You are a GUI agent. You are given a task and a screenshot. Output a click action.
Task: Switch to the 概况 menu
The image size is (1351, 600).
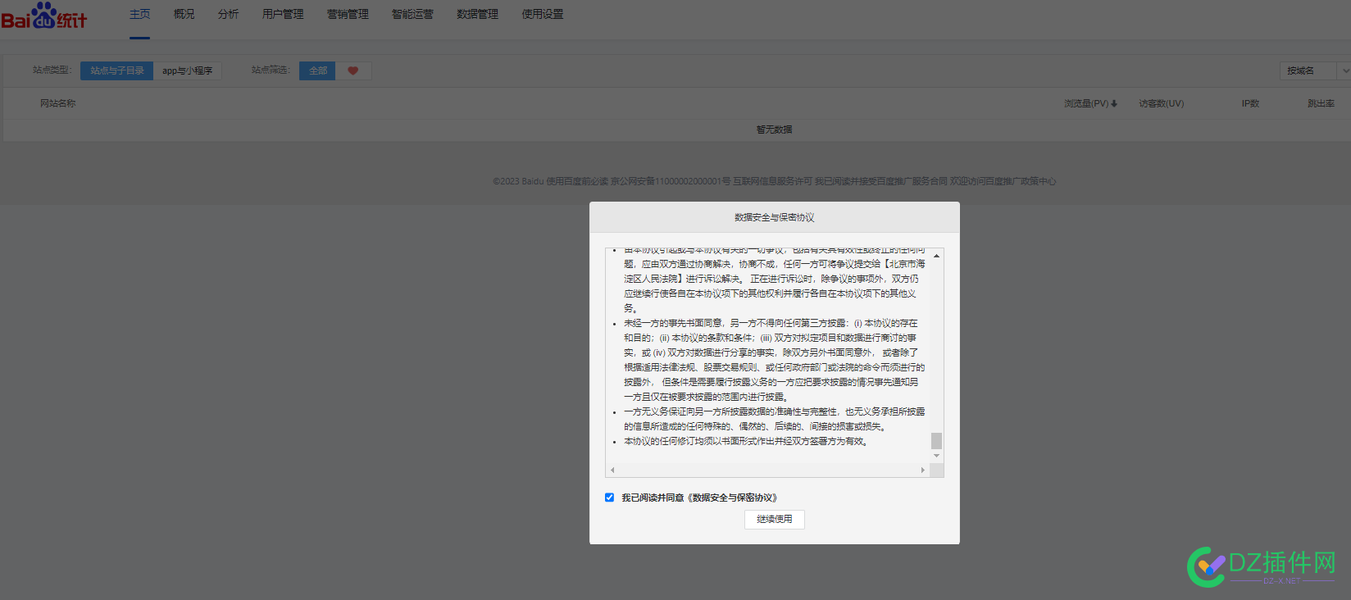point(184,14)
